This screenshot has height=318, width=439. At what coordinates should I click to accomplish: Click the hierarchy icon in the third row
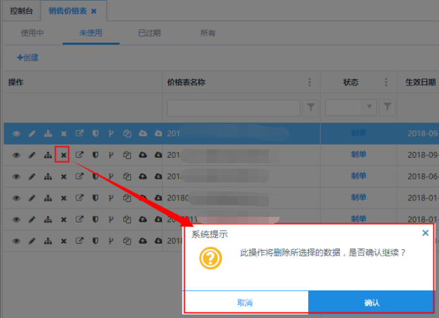(x=48, y=176)
